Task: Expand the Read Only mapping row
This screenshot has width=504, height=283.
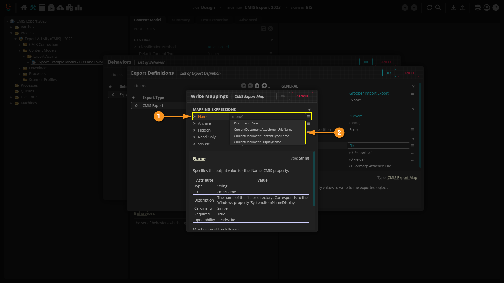Action: pos(195,137)
